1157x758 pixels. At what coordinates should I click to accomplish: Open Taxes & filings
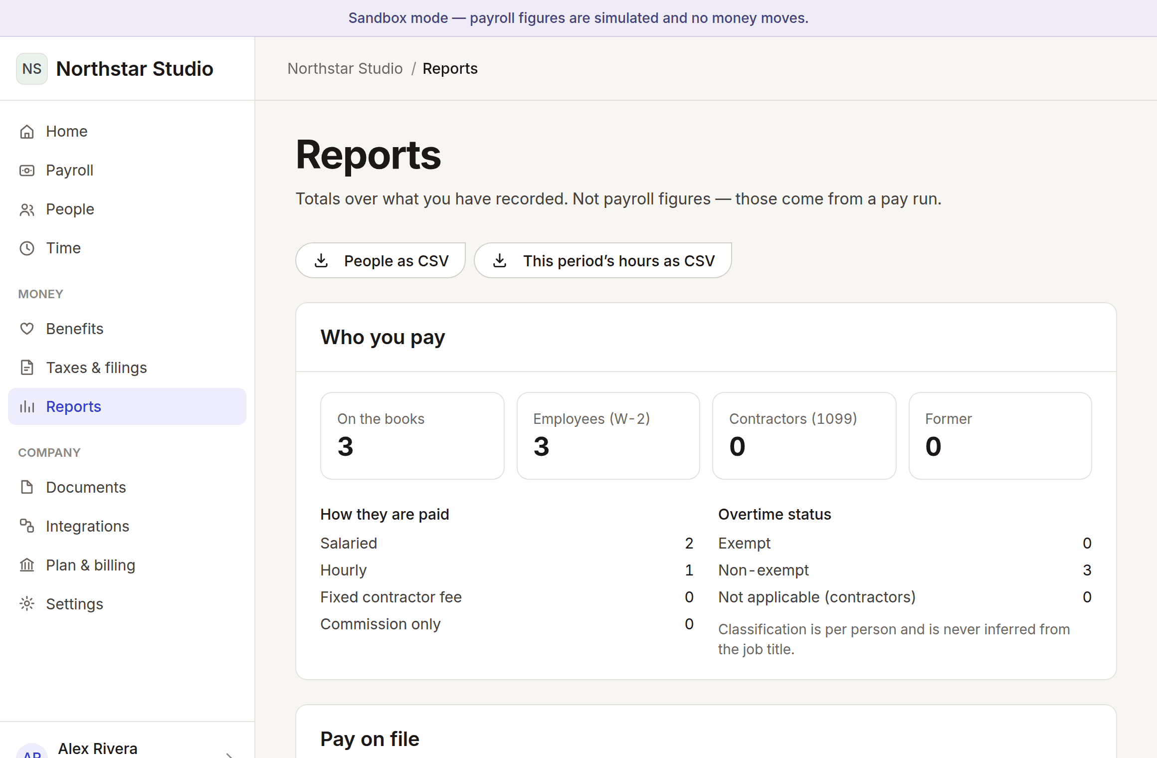point(127,368)
